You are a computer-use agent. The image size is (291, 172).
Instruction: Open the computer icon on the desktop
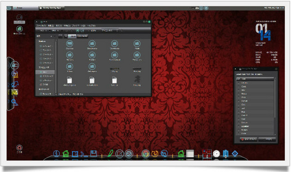19,18
